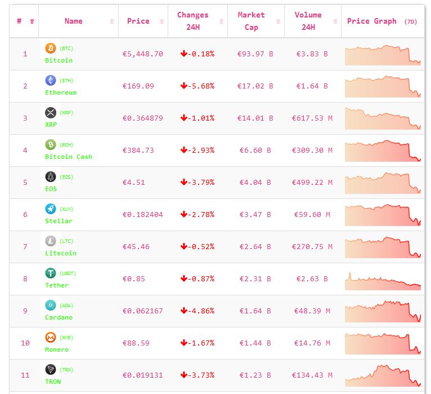Click the Bitcoin coin logo icon
This screenshot has width=431, height=394.
tap(51, 48)
